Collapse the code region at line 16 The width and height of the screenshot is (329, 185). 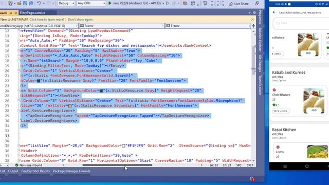tap(19, 50)
